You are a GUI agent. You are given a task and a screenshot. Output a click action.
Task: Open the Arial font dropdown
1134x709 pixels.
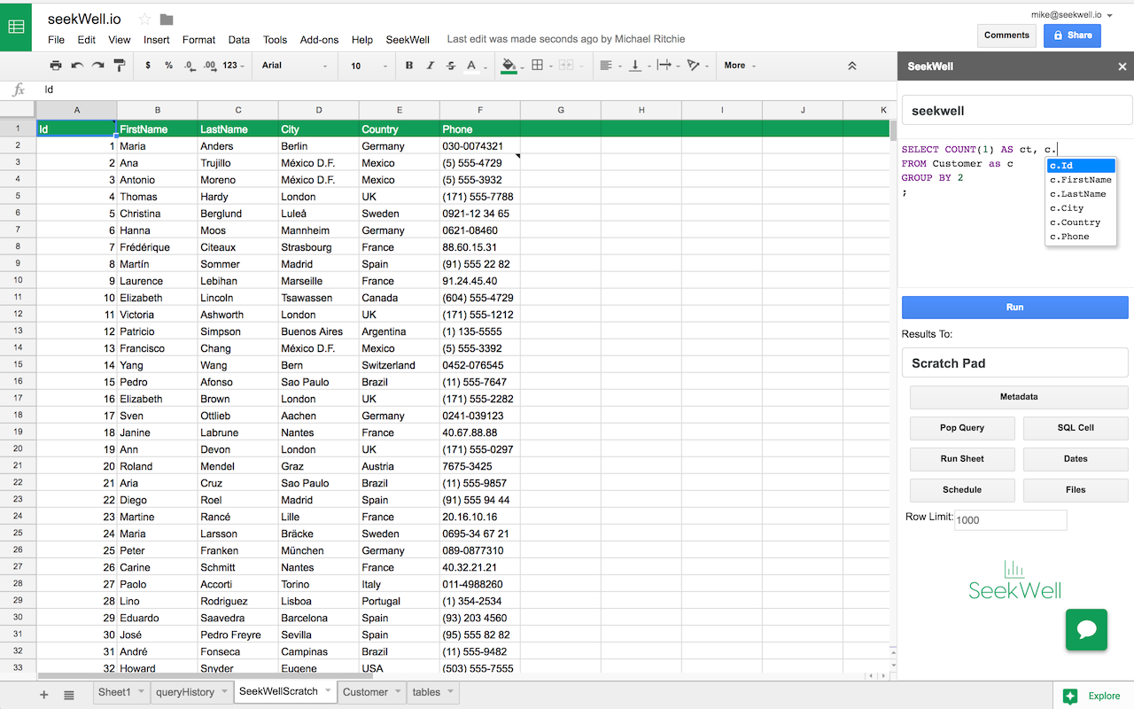click(294, 66)
